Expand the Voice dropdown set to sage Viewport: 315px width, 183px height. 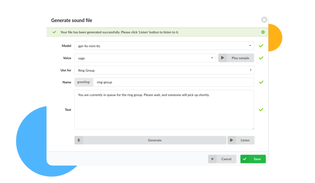(145, 58)
